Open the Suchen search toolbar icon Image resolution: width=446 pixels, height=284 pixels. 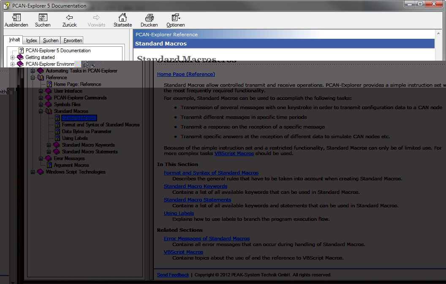tap(43, 18)
